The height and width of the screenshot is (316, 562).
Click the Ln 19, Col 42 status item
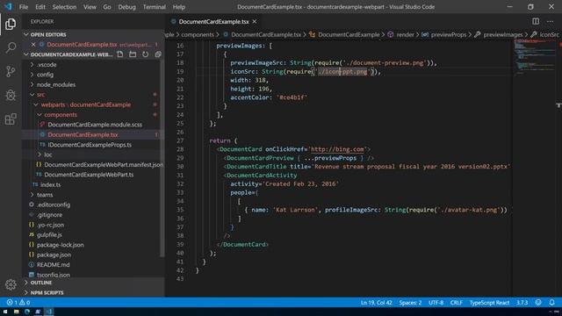coord(376,302)
